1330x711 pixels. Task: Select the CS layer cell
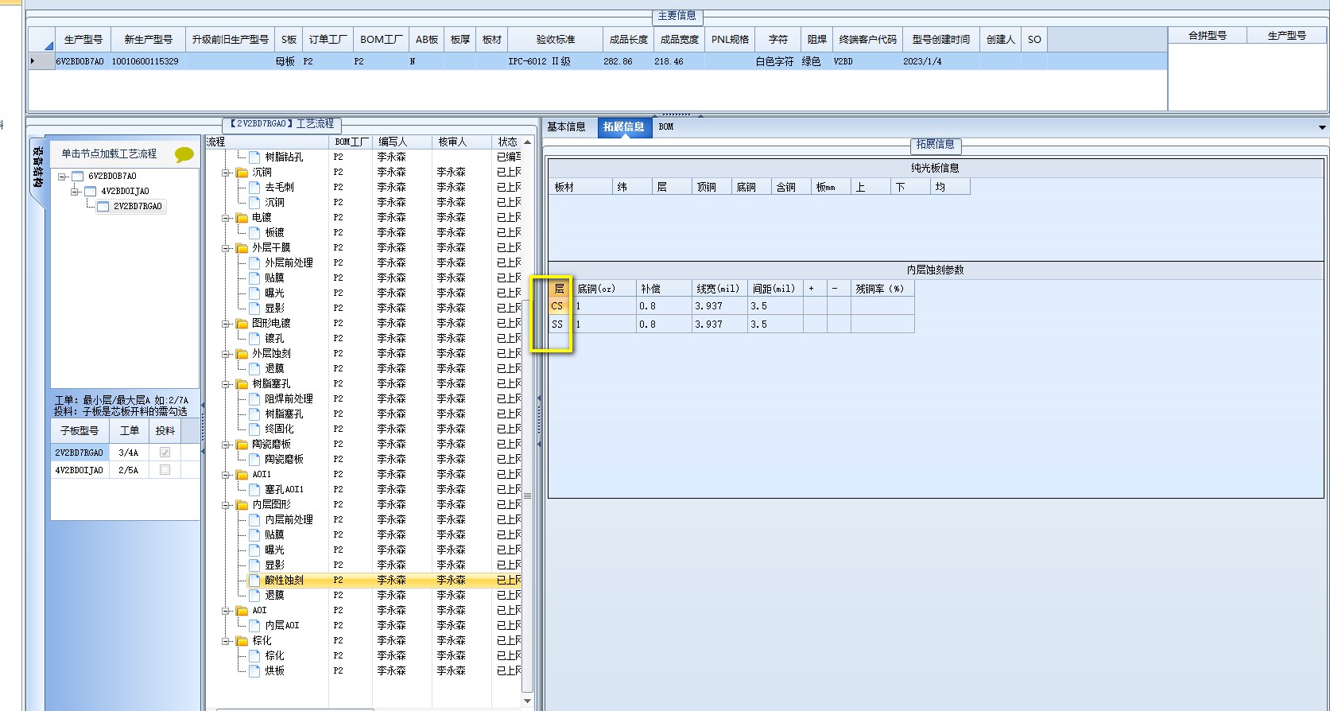click(558, 306)
